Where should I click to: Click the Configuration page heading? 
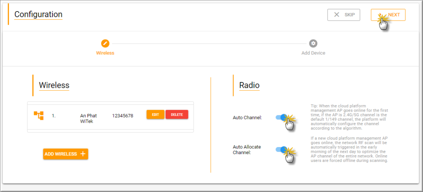pos(38,14)
